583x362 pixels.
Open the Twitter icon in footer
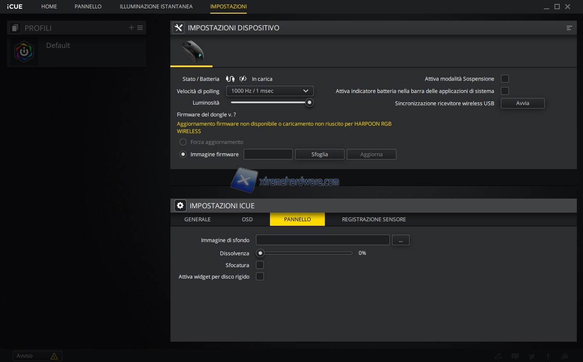532,356
